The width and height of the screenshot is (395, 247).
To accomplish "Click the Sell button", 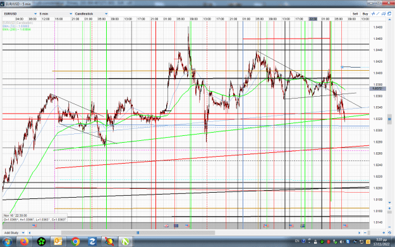I will [x=355, y=14].
